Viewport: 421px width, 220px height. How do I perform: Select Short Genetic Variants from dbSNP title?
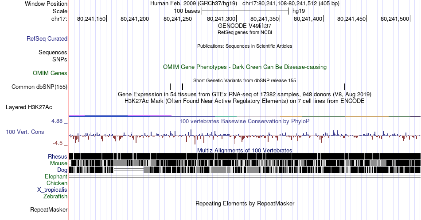point(245,80)
